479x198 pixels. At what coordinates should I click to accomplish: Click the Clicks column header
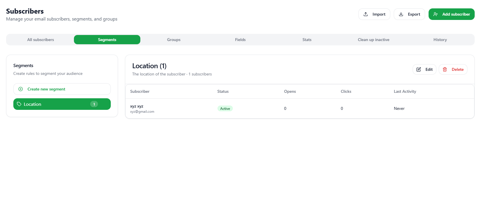click(346, 91)
